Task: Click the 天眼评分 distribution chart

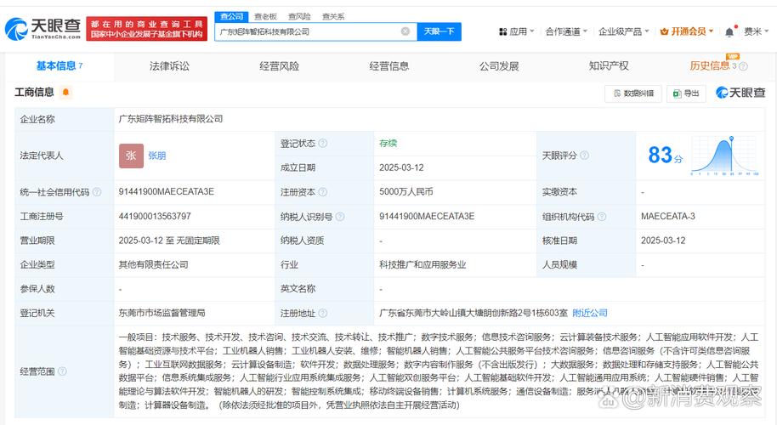Action: tap(725, 156)
